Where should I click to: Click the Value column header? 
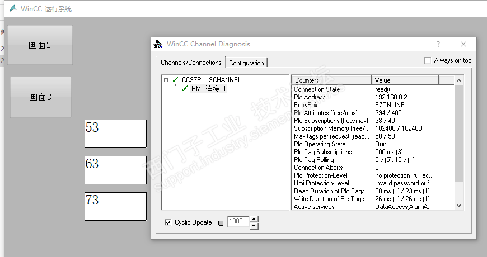[x=405, y=80]
